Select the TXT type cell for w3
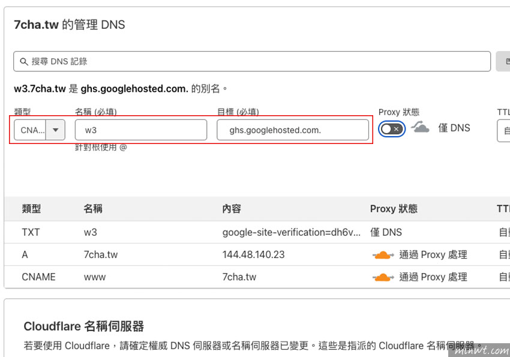Image resolution: width=510 pixels, height=357 pixels. [x=31, y=232]
